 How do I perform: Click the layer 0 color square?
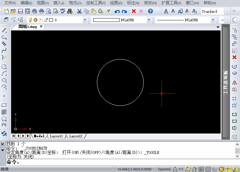tap(51, 20)
